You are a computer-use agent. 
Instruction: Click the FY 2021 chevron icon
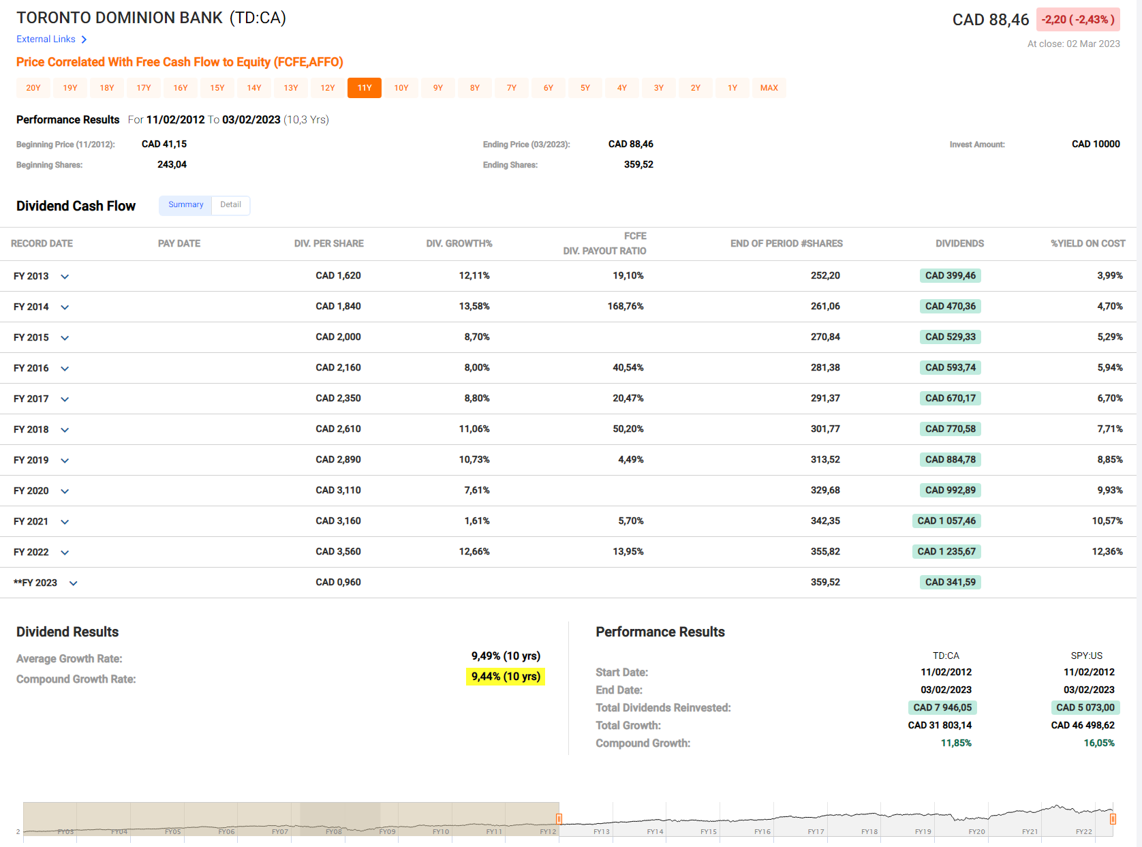click(x=65, y=522)
